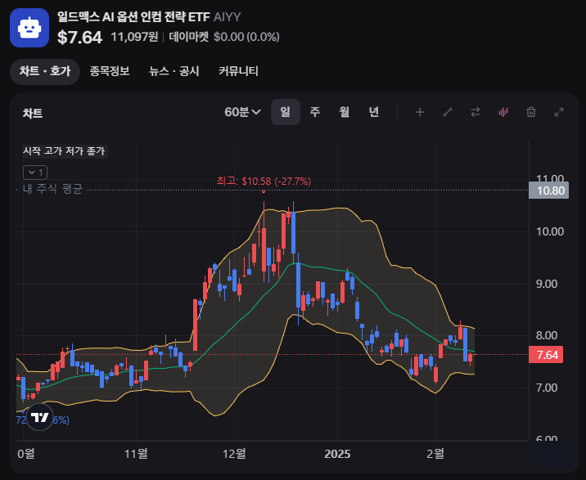Click the 12월 label on the time axis

(234, 454)
